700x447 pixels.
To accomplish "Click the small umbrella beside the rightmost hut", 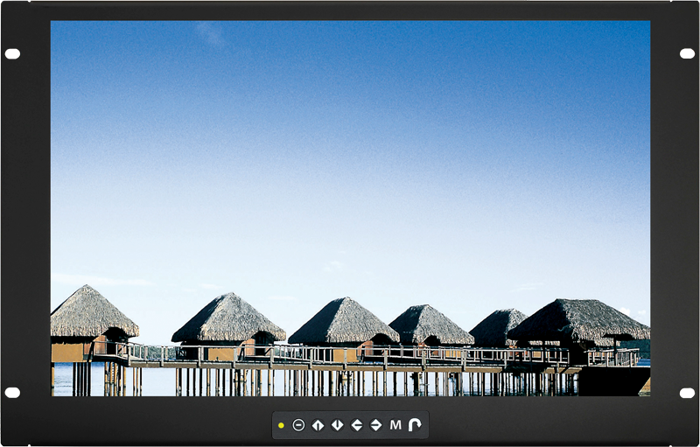I will 619,337.
